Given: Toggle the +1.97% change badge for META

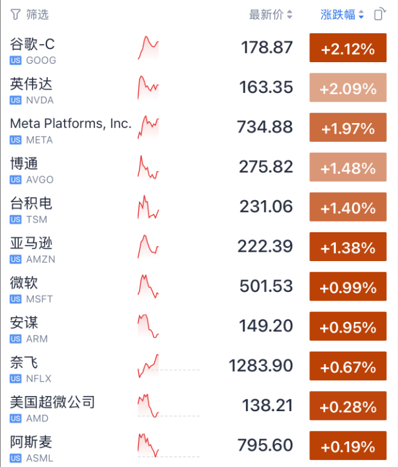Looking at the screenshot, I should [x=348, y=128].
